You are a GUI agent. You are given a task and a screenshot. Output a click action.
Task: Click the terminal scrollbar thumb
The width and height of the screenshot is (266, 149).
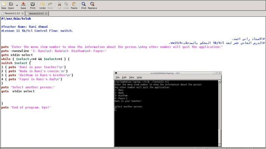point(219,136)
